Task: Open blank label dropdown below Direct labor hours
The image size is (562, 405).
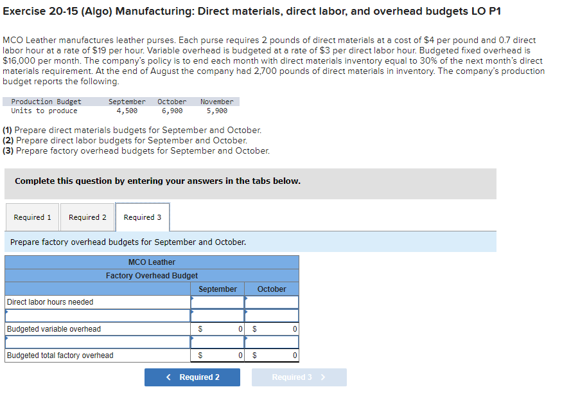Action: pyautogui.click(x=98, y=316)
